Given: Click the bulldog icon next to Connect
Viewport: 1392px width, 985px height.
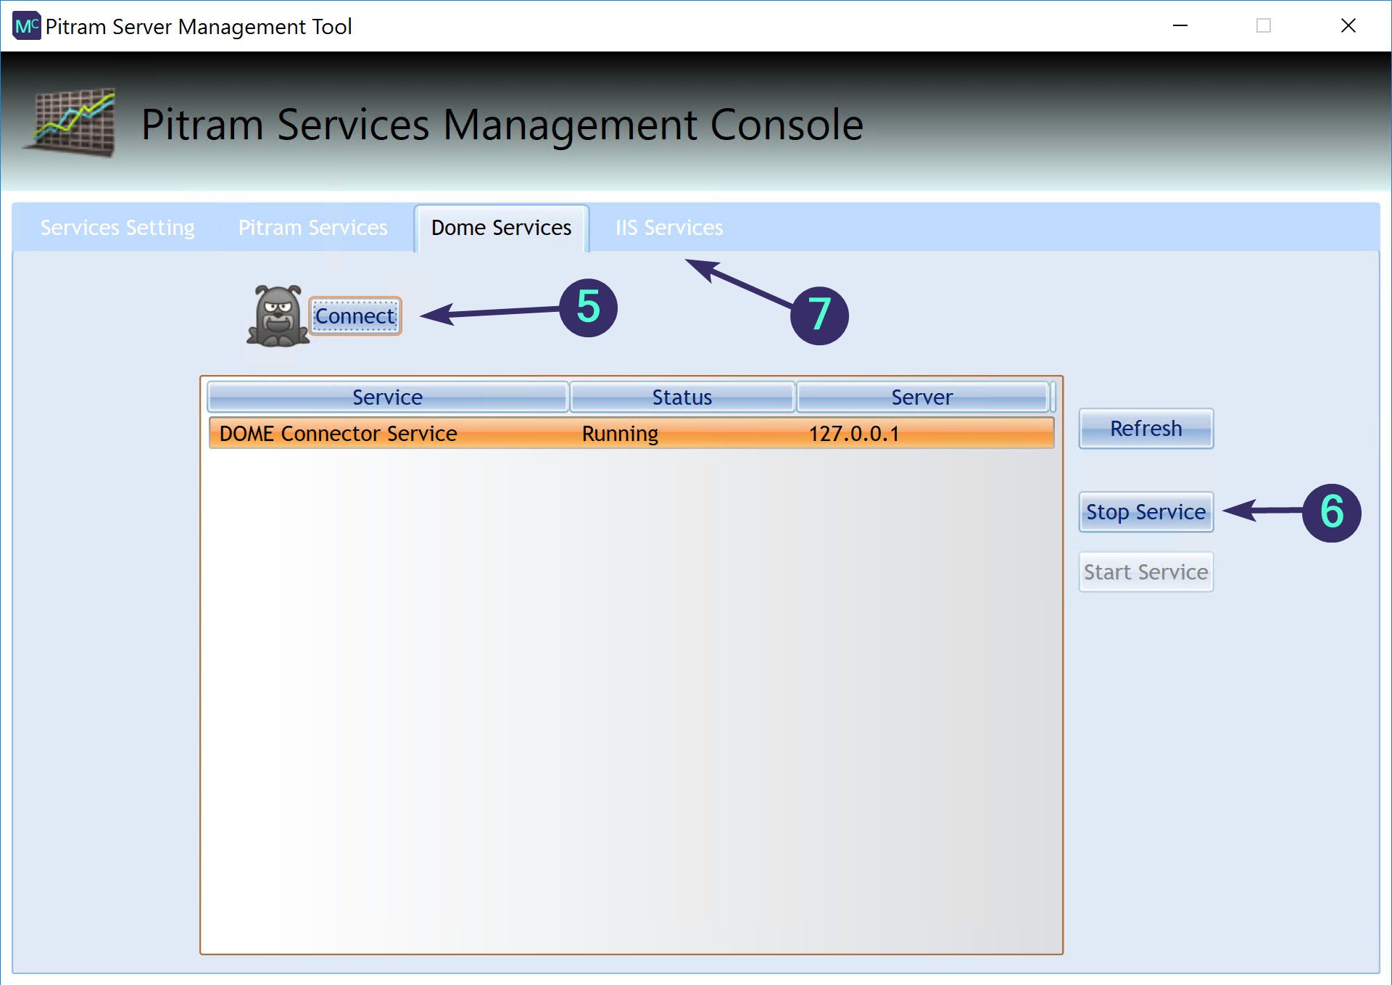Looking at the screenshot, I should (x=278, y=317).
